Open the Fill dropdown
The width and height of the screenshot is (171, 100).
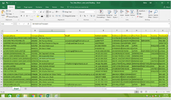click(x=139, y=14)
